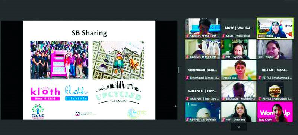
Task: Click muted mic icon on Sisterhood Borneo tile
Action: (188, 78)
